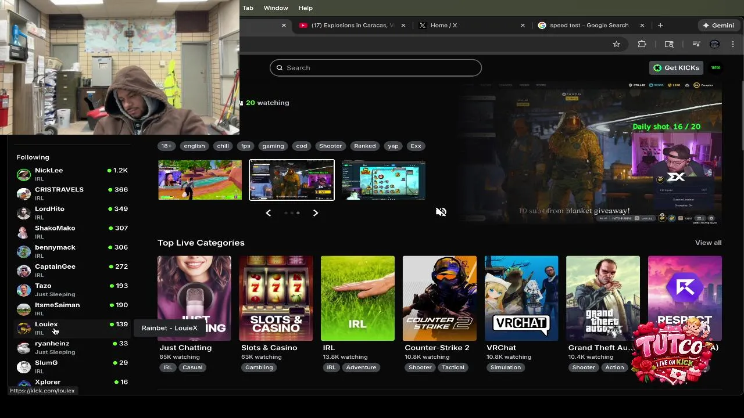The height and width of the screenshot is (418, 744).
Task: Open the IRL grass category card
Action: coord(357,298)
